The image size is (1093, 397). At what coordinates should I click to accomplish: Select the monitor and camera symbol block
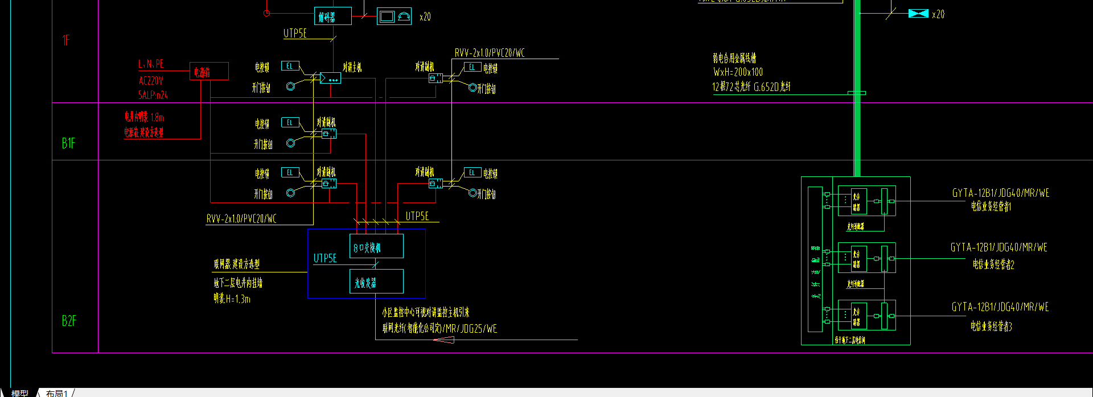[x=395, y=16]
